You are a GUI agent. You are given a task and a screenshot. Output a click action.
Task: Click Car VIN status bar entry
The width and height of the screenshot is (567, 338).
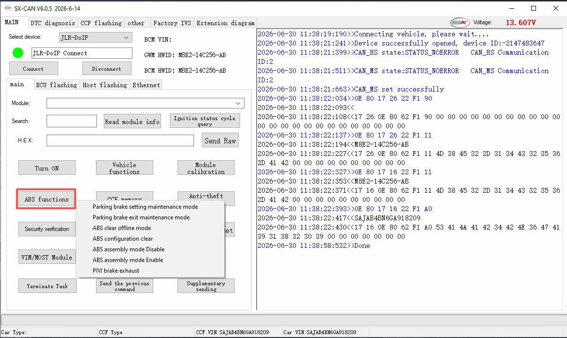click(320, 332)
